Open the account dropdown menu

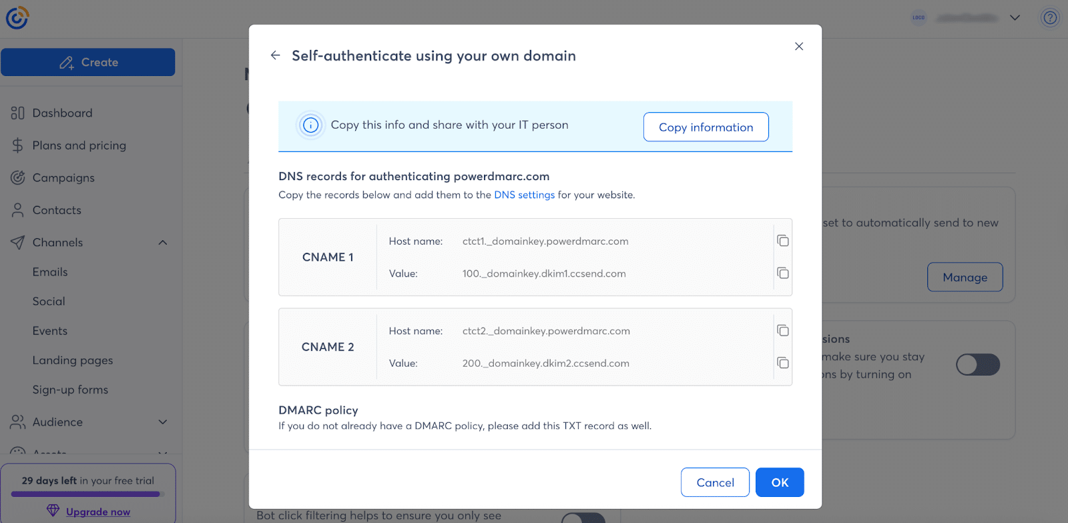click(1015, 18)
